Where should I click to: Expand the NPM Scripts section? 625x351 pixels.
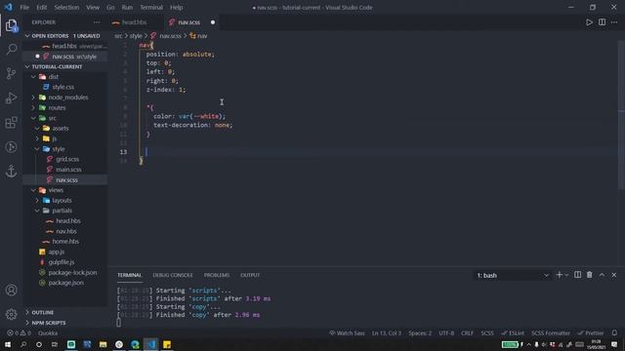(x=65, y=323)
